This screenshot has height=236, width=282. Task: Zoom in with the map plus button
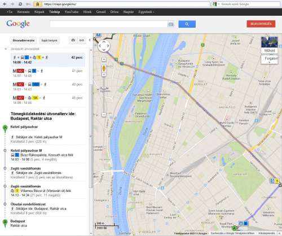click(x=104, y=75)
